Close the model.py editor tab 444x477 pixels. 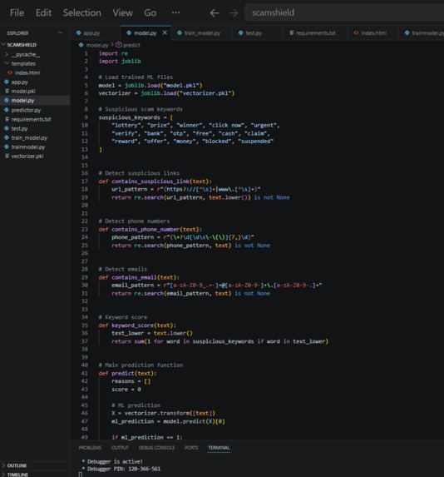tap(165, 32)
